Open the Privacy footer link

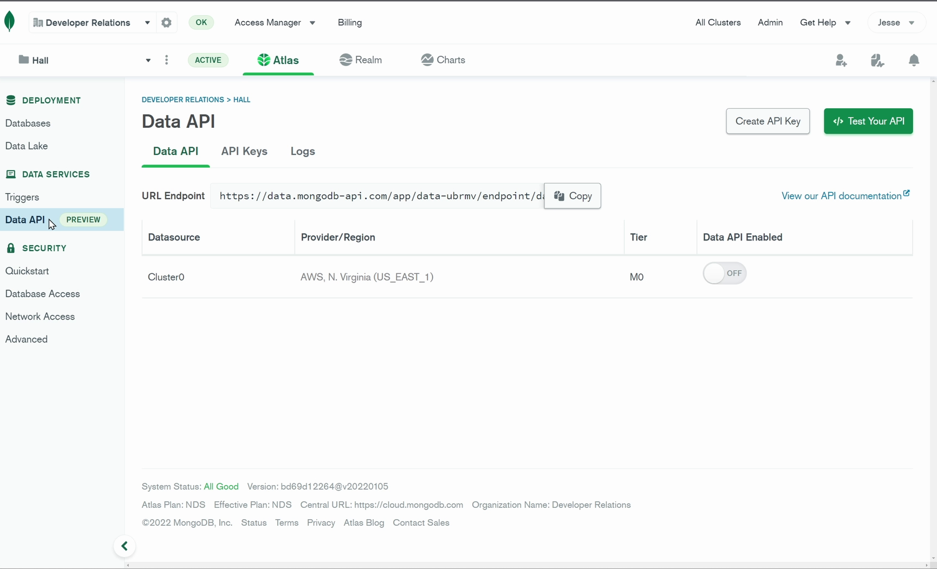tap(321, 523)
